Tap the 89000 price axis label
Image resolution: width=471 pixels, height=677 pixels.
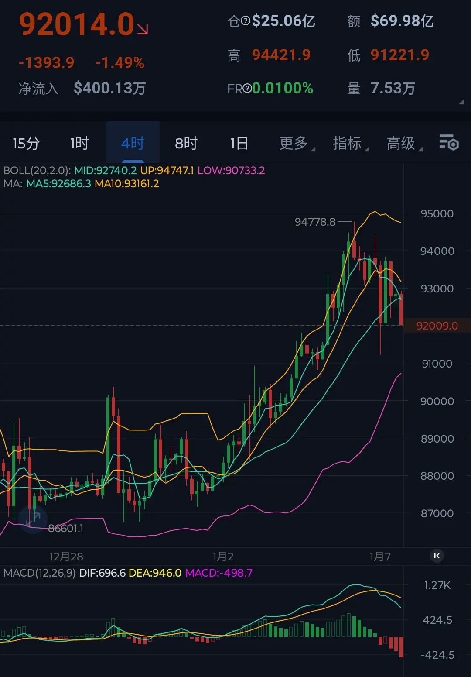(x=437, y=439)
